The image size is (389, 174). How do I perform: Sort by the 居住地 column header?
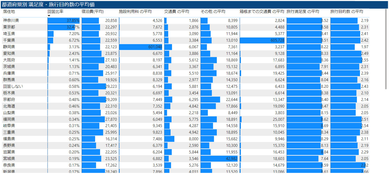click(9, 12)
